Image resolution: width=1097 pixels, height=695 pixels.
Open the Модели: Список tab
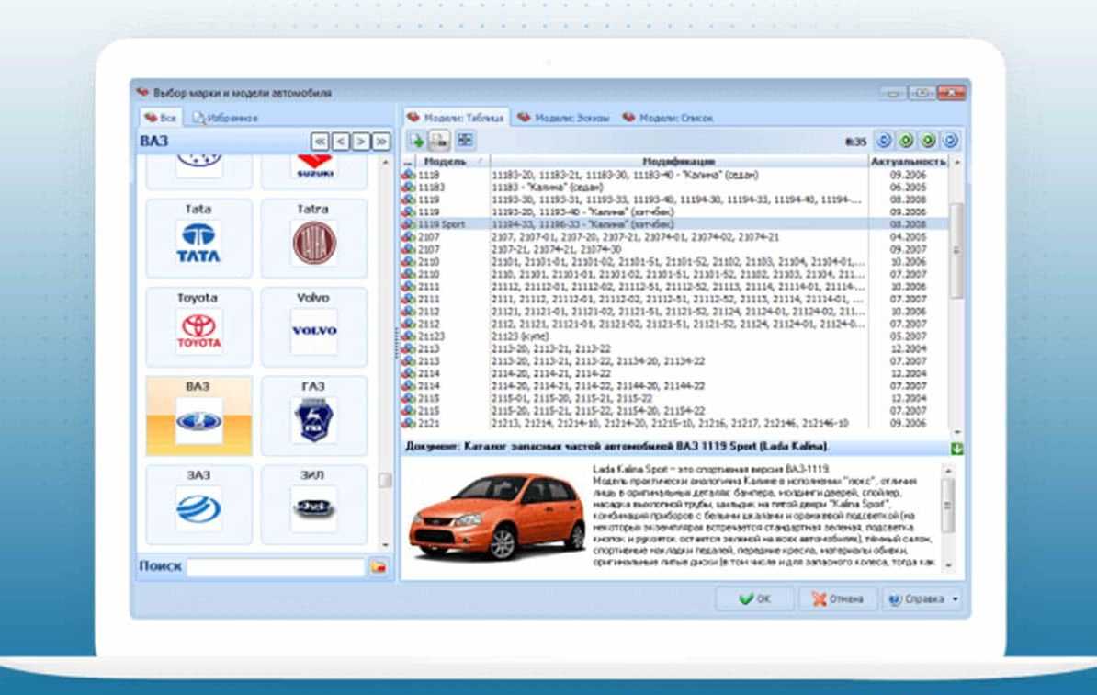667,118
